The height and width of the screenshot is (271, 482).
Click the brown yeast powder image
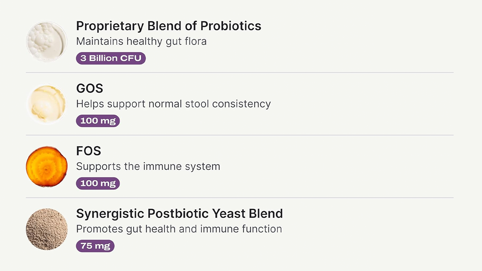[47, 229]
